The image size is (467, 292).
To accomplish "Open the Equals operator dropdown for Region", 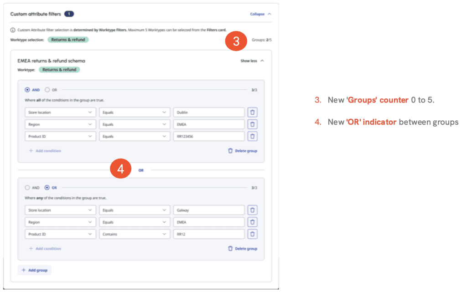I will pyautogui.click(x=134, y=124).
